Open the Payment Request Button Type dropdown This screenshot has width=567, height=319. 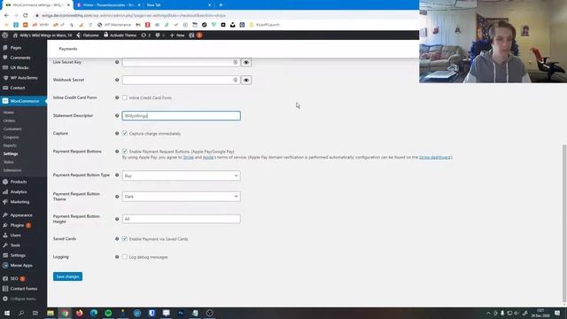pos(181,175)
